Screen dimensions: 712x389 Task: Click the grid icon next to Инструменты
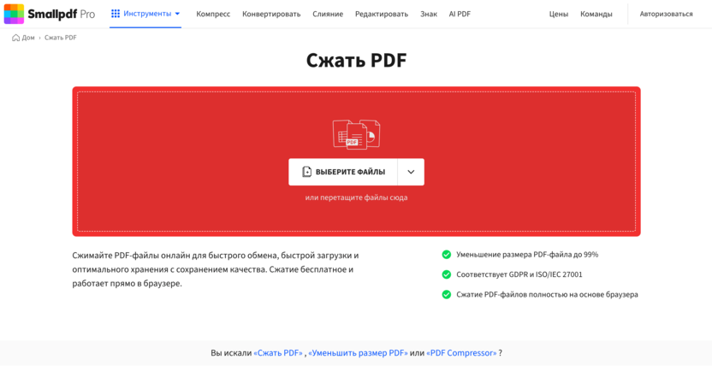coord(116,14)
